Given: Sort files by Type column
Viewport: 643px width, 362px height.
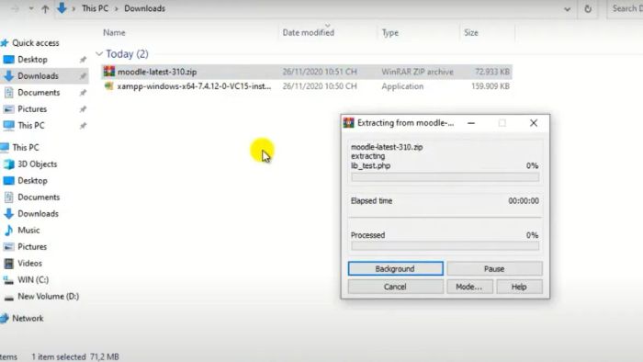Looking at the screenshot, I should [x=390, y=32].
